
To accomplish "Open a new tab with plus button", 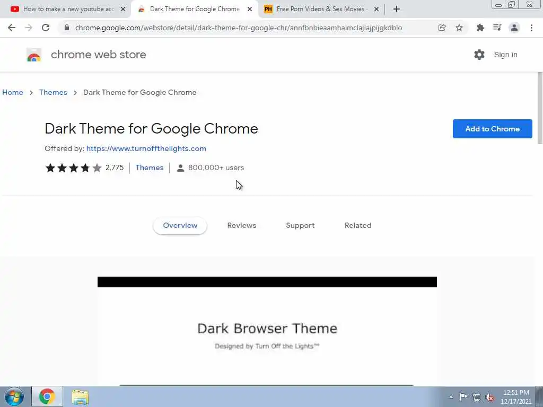I will (397, 9).
